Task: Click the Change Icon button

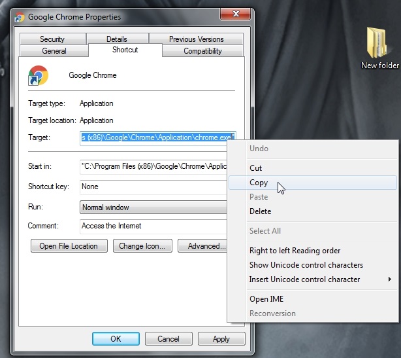Action: pyautogui.click(x=142, y=246)
